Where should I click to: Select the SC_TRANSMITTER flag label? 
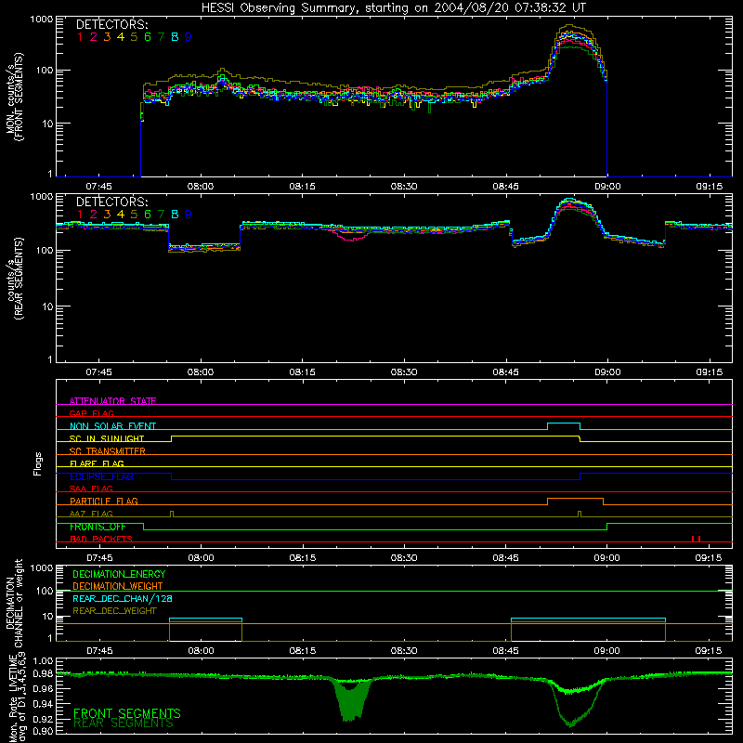pos(108,450)
